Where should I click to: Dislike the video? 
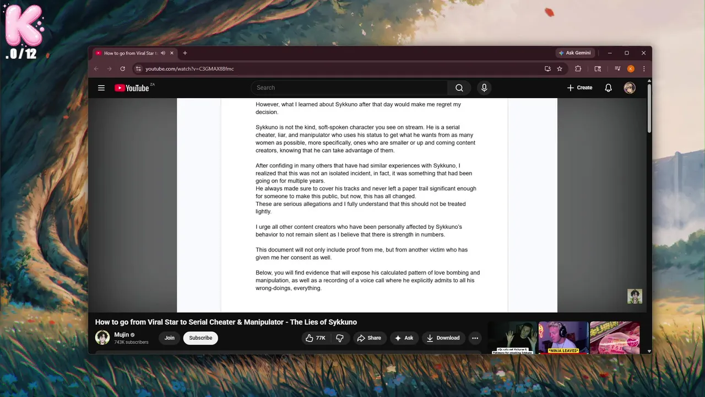[340, 338]
